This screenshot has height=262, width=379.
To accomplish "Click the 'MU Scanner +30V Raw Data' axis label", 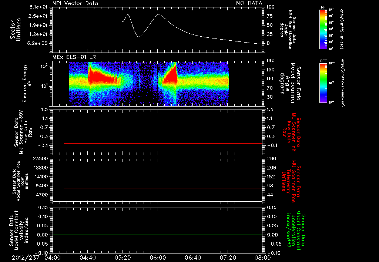I will 23,132.
